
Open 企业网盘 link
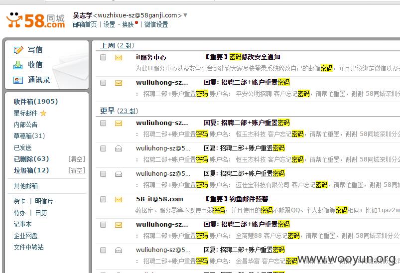[26, 236]
